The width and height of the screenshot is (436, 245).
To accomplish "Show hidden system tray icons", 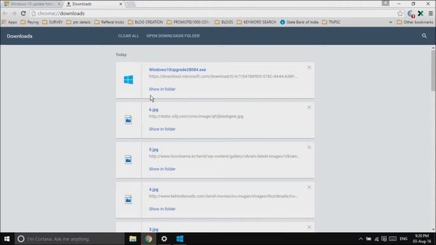I will [360, 239].
